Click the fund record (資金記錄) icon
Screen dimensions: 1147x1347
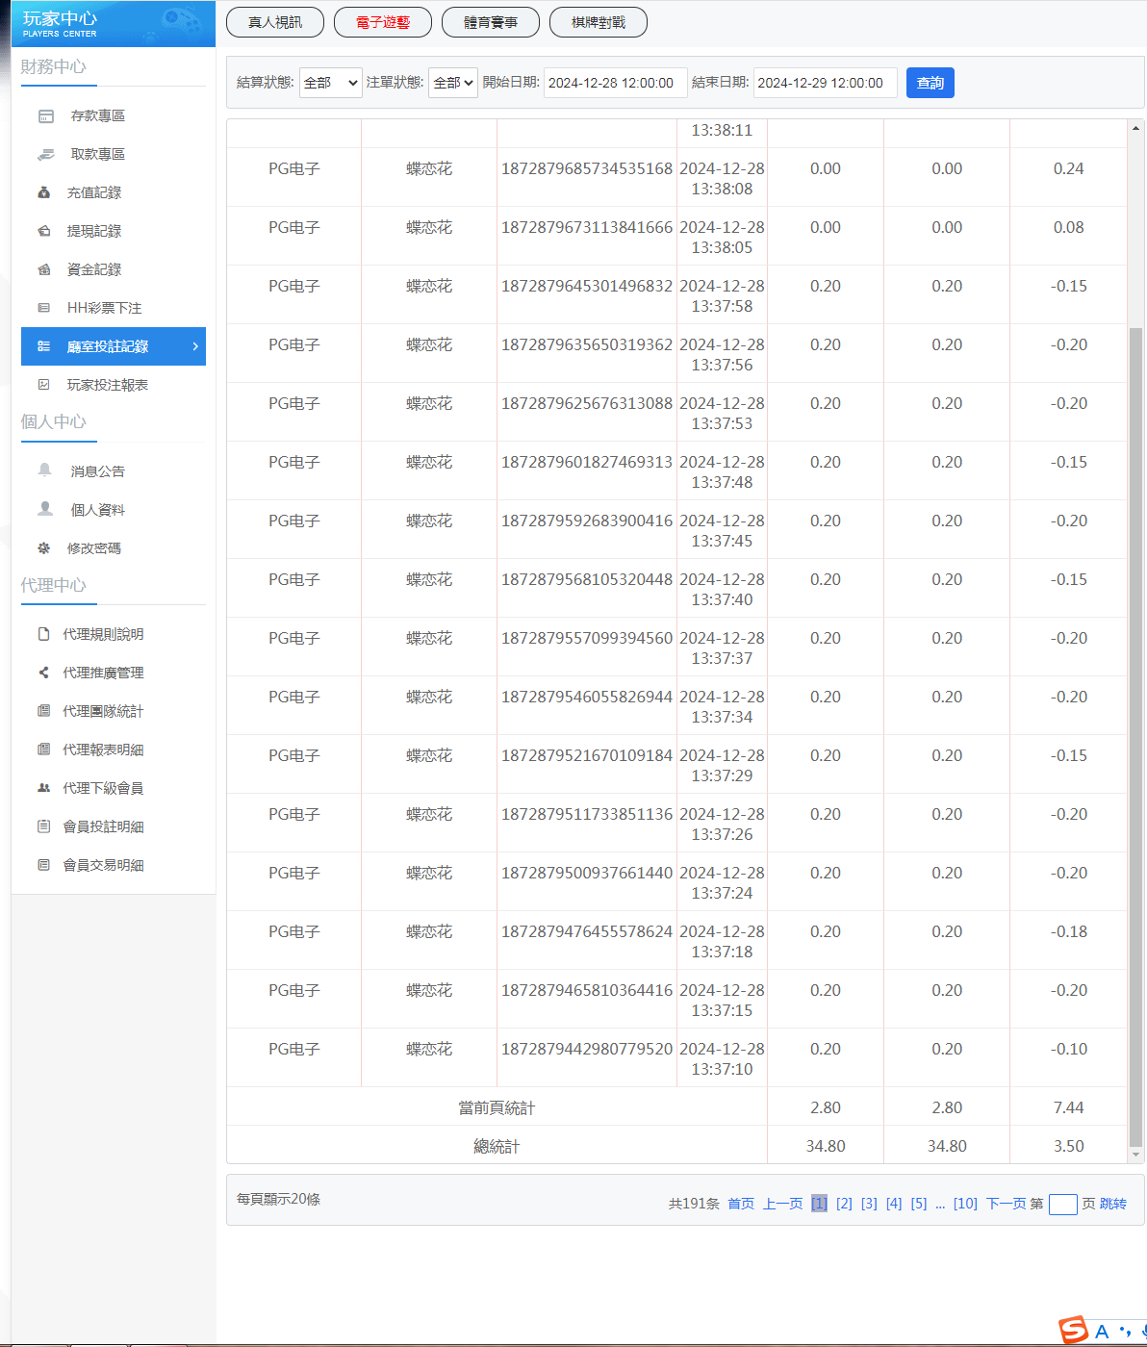[44, 269]
